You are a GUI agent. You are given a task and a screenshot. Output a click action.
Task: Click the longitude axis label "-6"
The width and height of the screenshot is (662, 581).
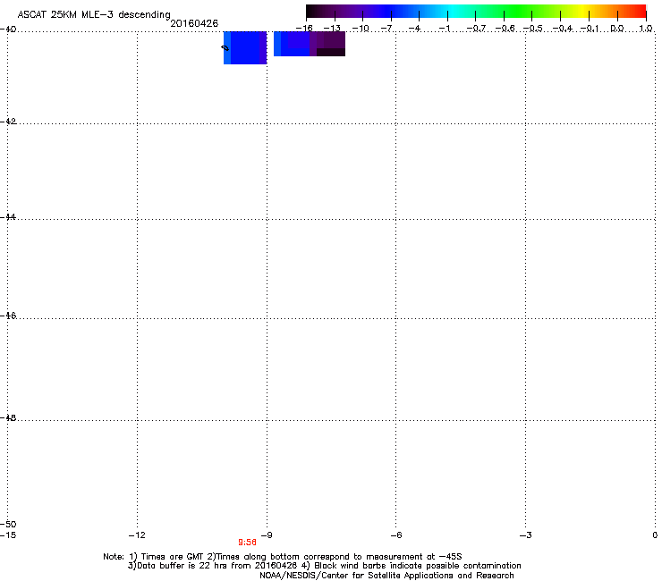click(395, 535)
